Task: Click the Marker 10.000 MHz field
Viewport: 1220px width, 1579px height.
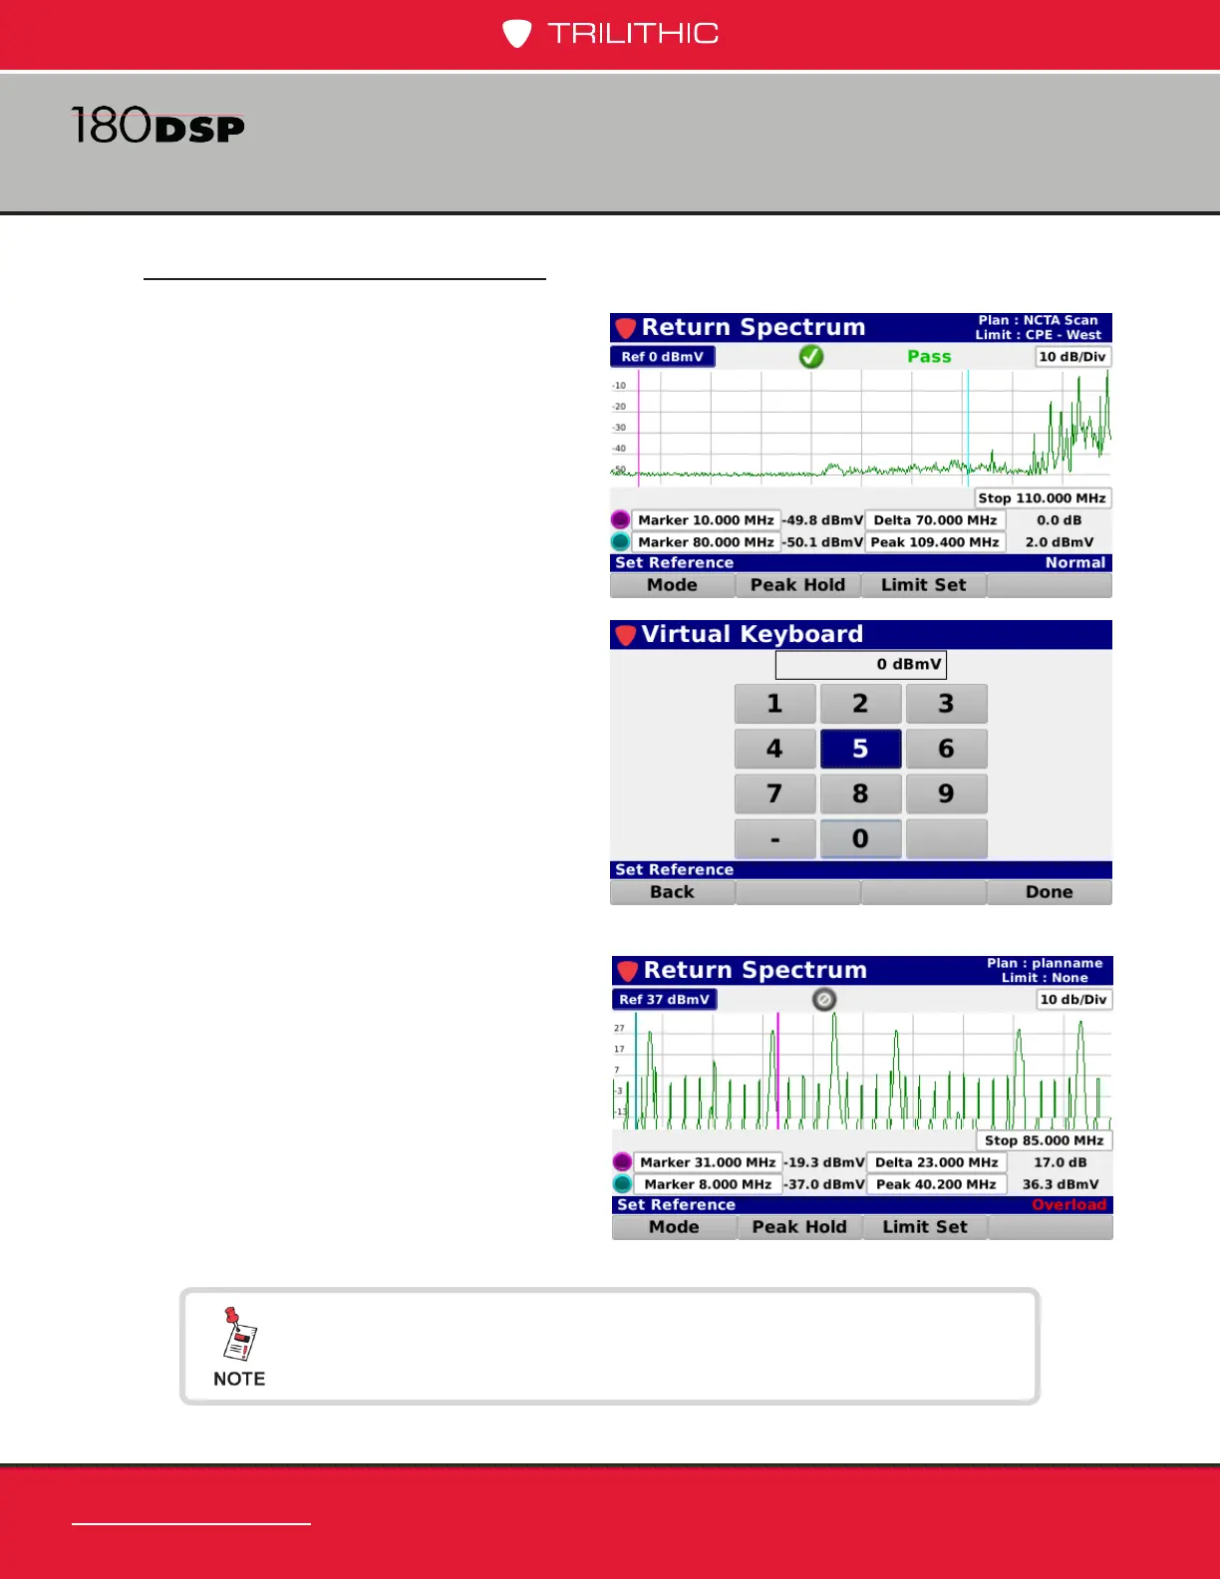Action: click(706, 519)
